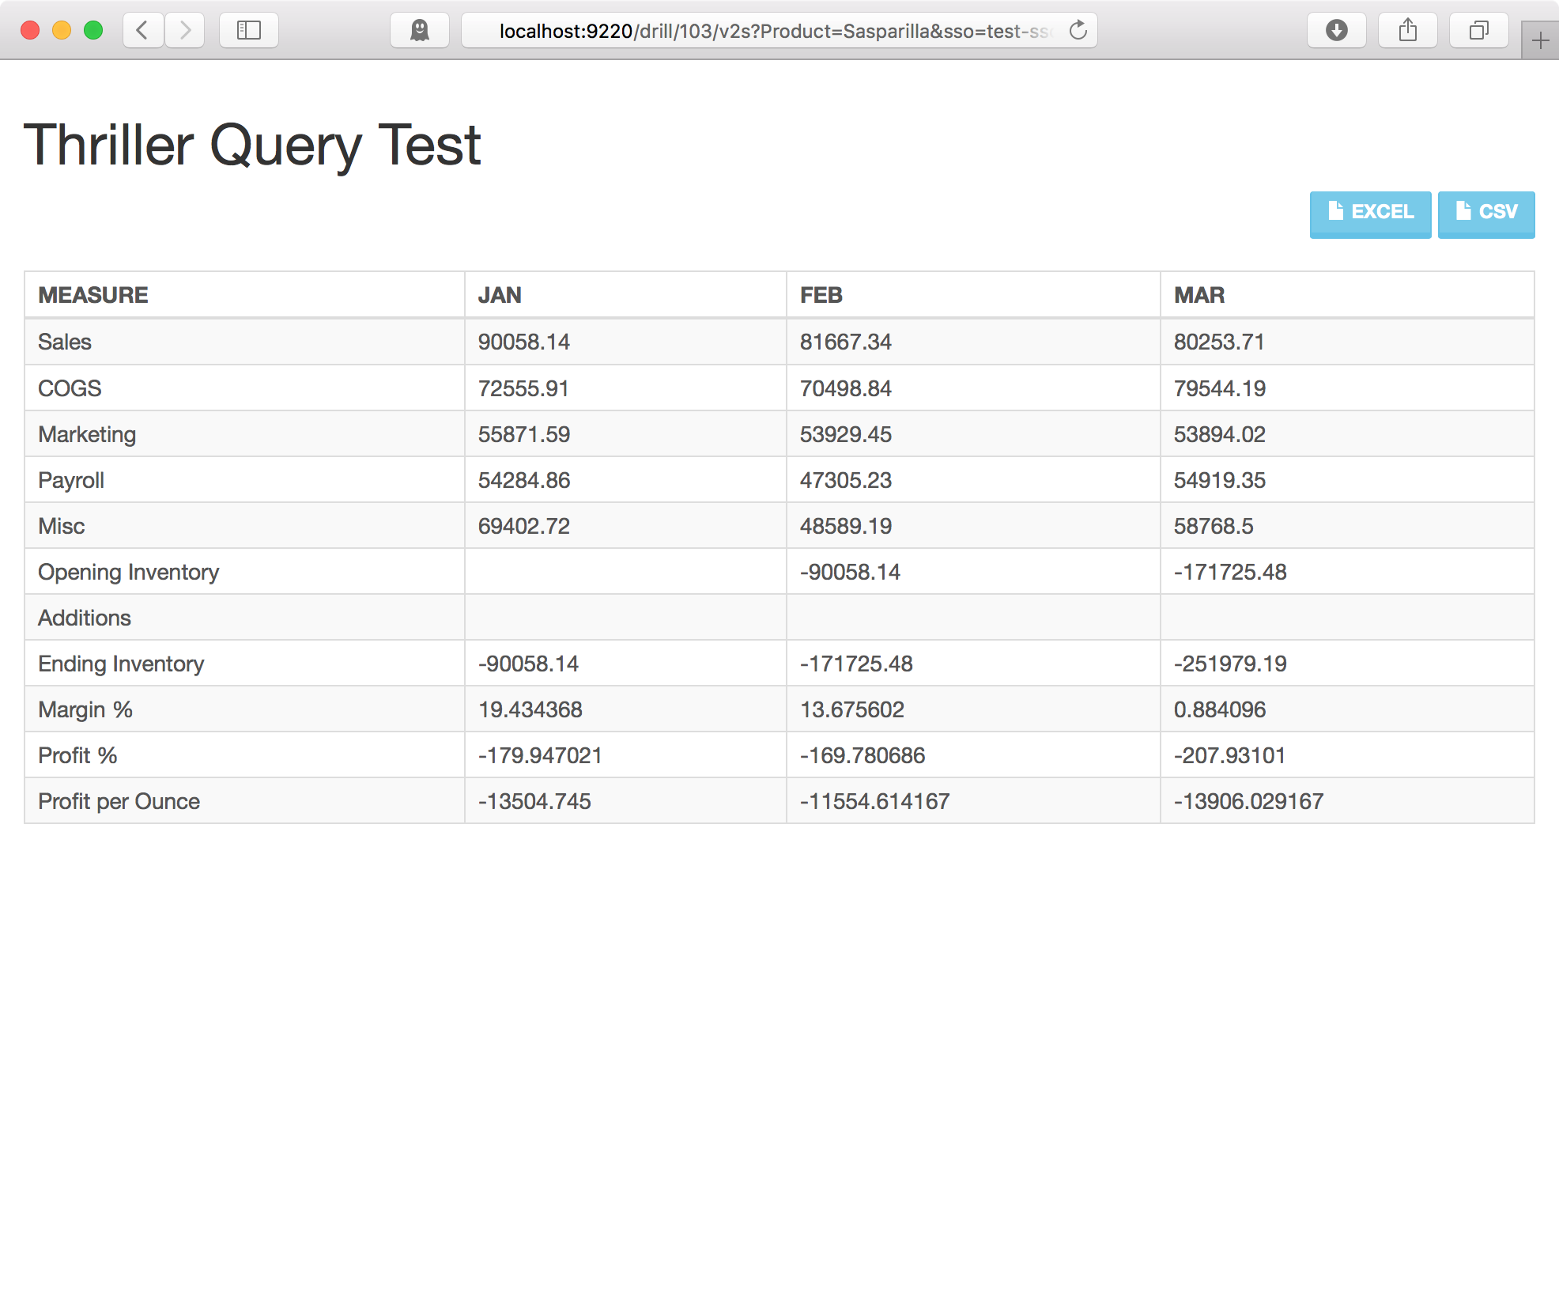1559x1297 pixels.
Task: Open a new tab
Action: [x=1540, y=40]
